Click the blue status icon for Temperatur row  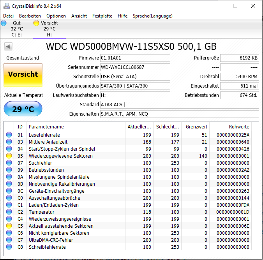point(9,212)
